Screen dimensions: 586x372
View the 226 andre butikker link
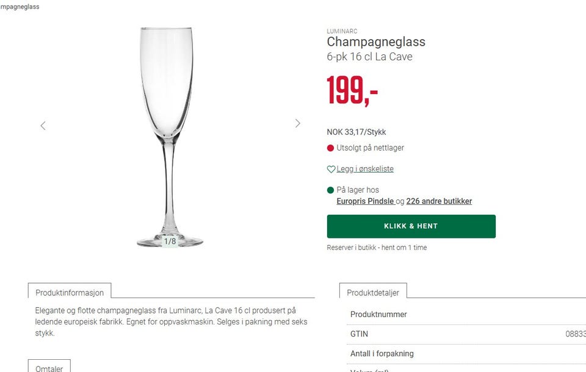[x=439, y=201]
